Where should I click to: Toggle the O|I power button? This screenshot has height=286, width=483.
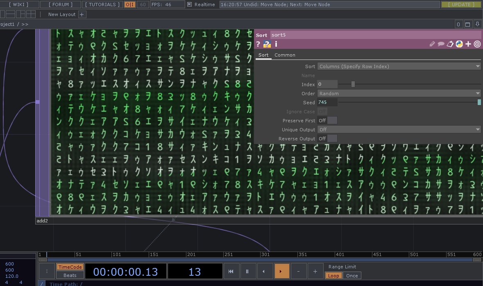[130, 5]
